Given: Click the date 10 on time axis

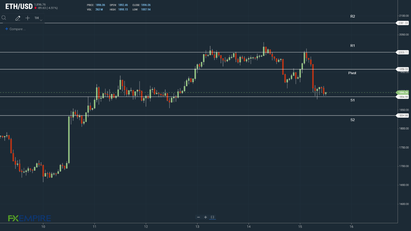Looking at the screenshot, I should point(43,227).
